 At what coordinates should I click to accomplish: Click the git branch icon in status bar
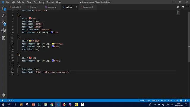3,100
